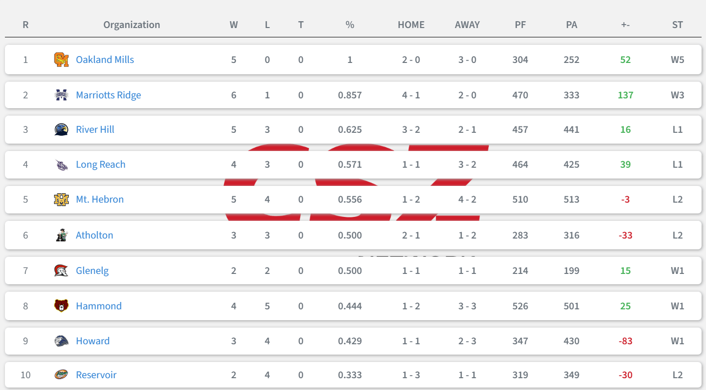The height and width of the screenshot is (390, 706).
Task: Click the Atholton team logo
Action: pyautogui.click(x=61, y=235)
